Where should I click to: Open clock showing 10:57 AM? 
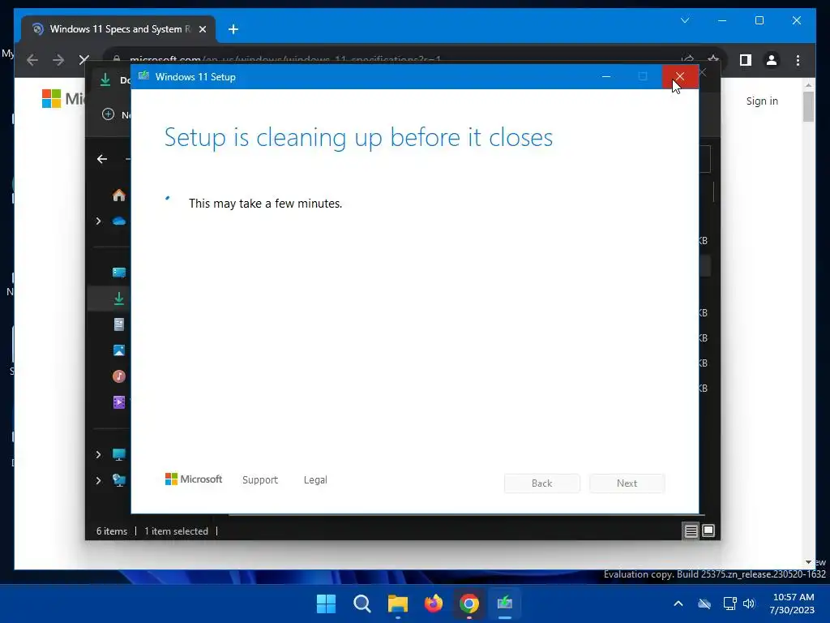point(793,604)
